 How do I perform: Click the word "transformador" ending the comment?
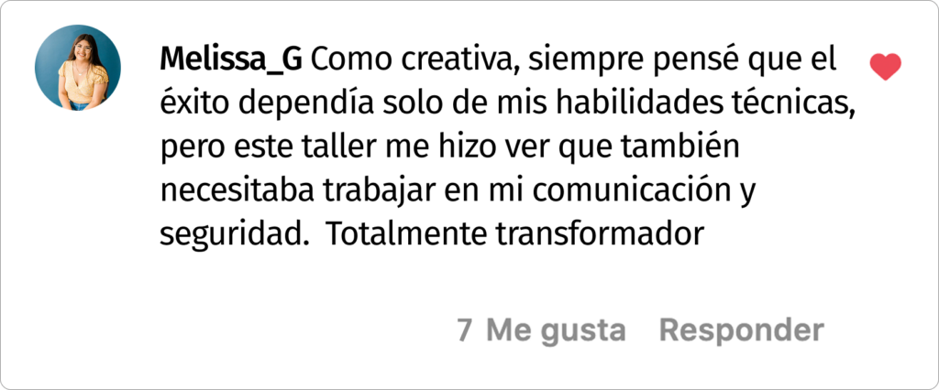[600, 234]
